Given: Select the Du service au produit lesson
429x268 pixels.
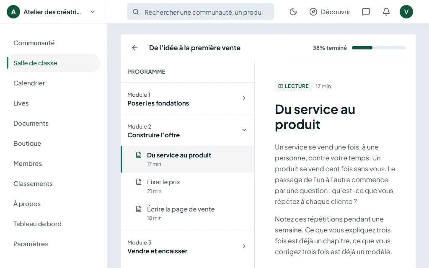Looking at the screenshot, I should point(188,159).
